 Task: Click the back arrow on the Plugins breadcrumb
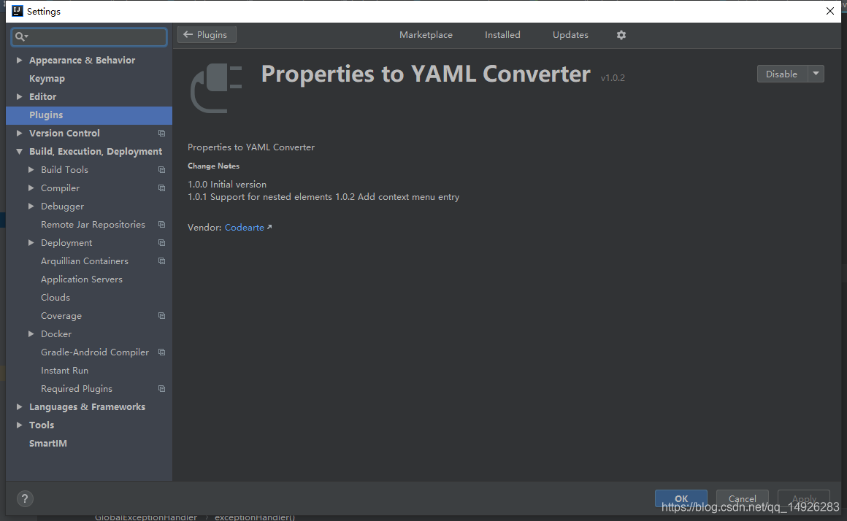point(191,34)
